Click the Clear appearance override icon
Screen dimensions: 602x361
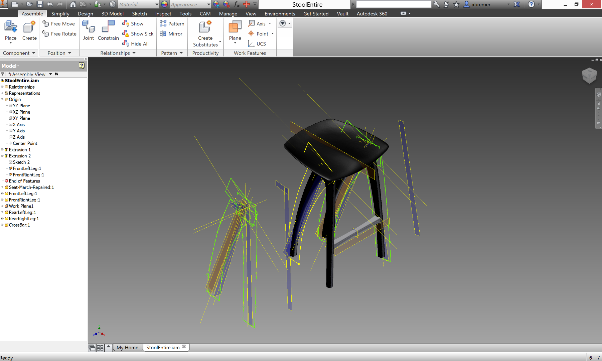226,4
